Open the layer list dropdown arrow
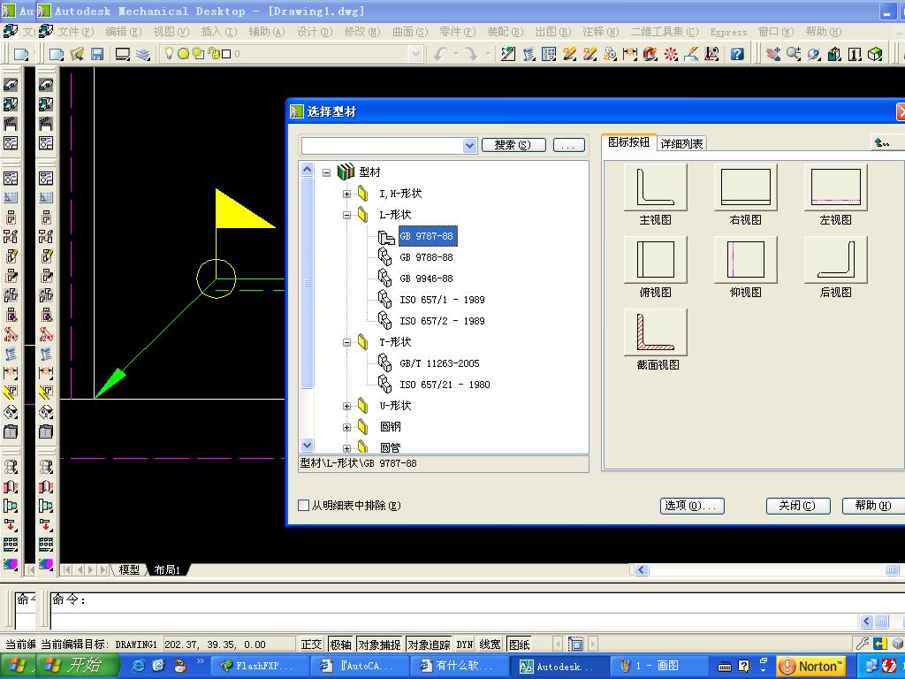 point(415,54)
